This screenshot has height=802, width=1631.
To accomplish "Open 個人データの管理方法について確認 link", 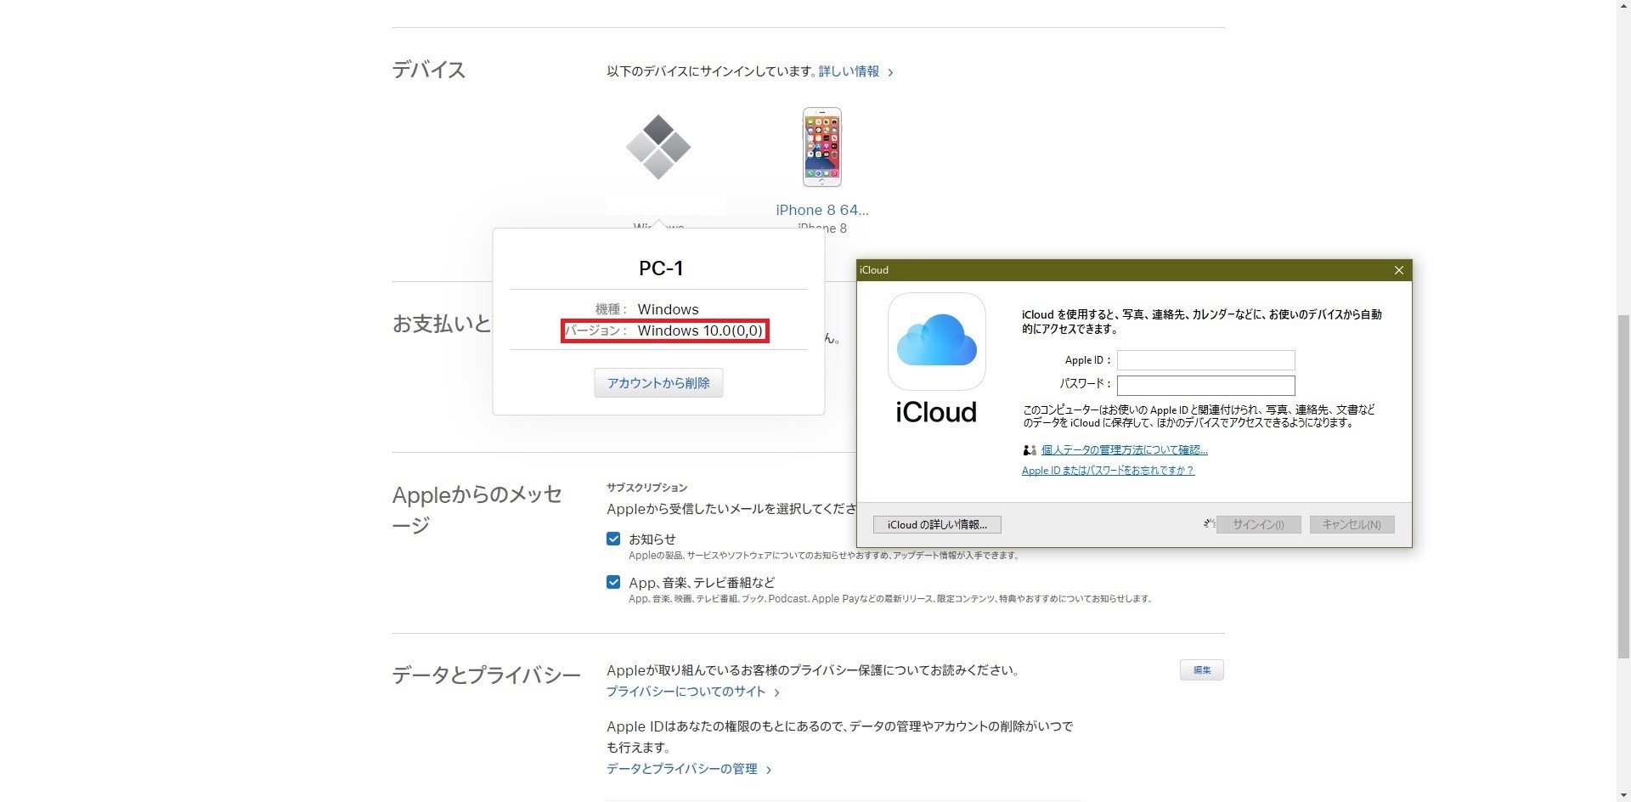I will pyautogui.click(x=1125, y=450).
